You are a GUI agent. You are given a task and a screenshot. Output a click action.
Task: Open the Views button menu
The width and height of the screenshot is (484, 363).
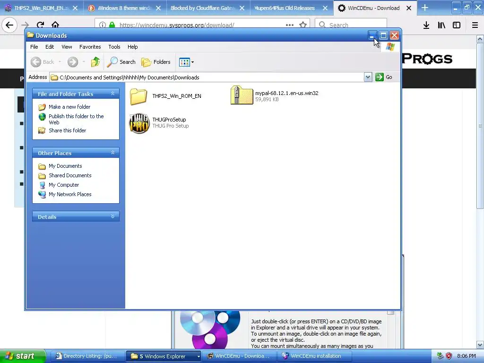click(x=186, y=62)
